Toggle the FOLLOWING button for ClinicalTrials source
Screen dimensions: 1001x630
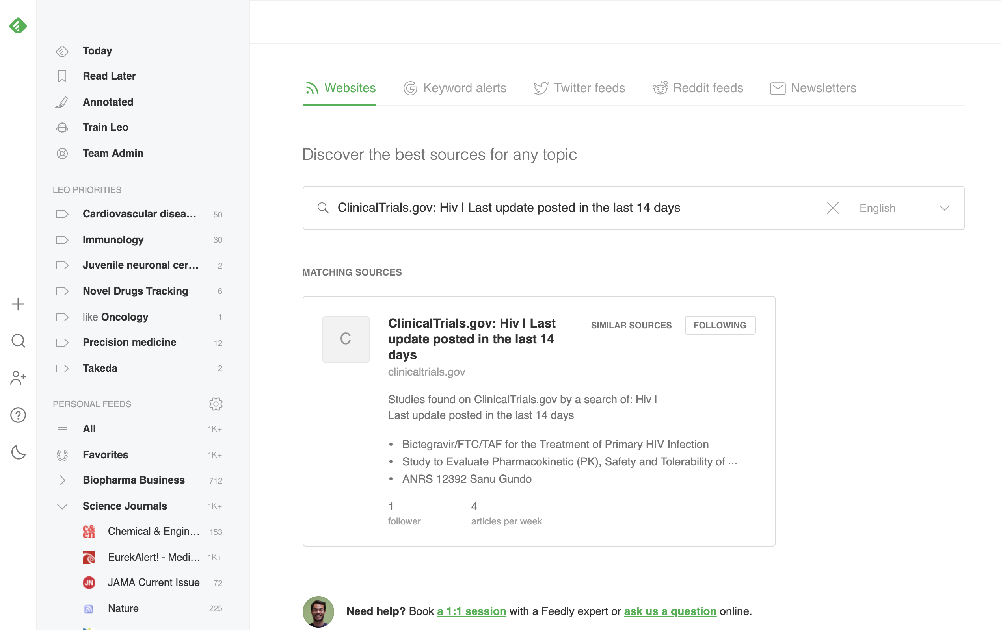pyautogui.click(x=720, y=325)
